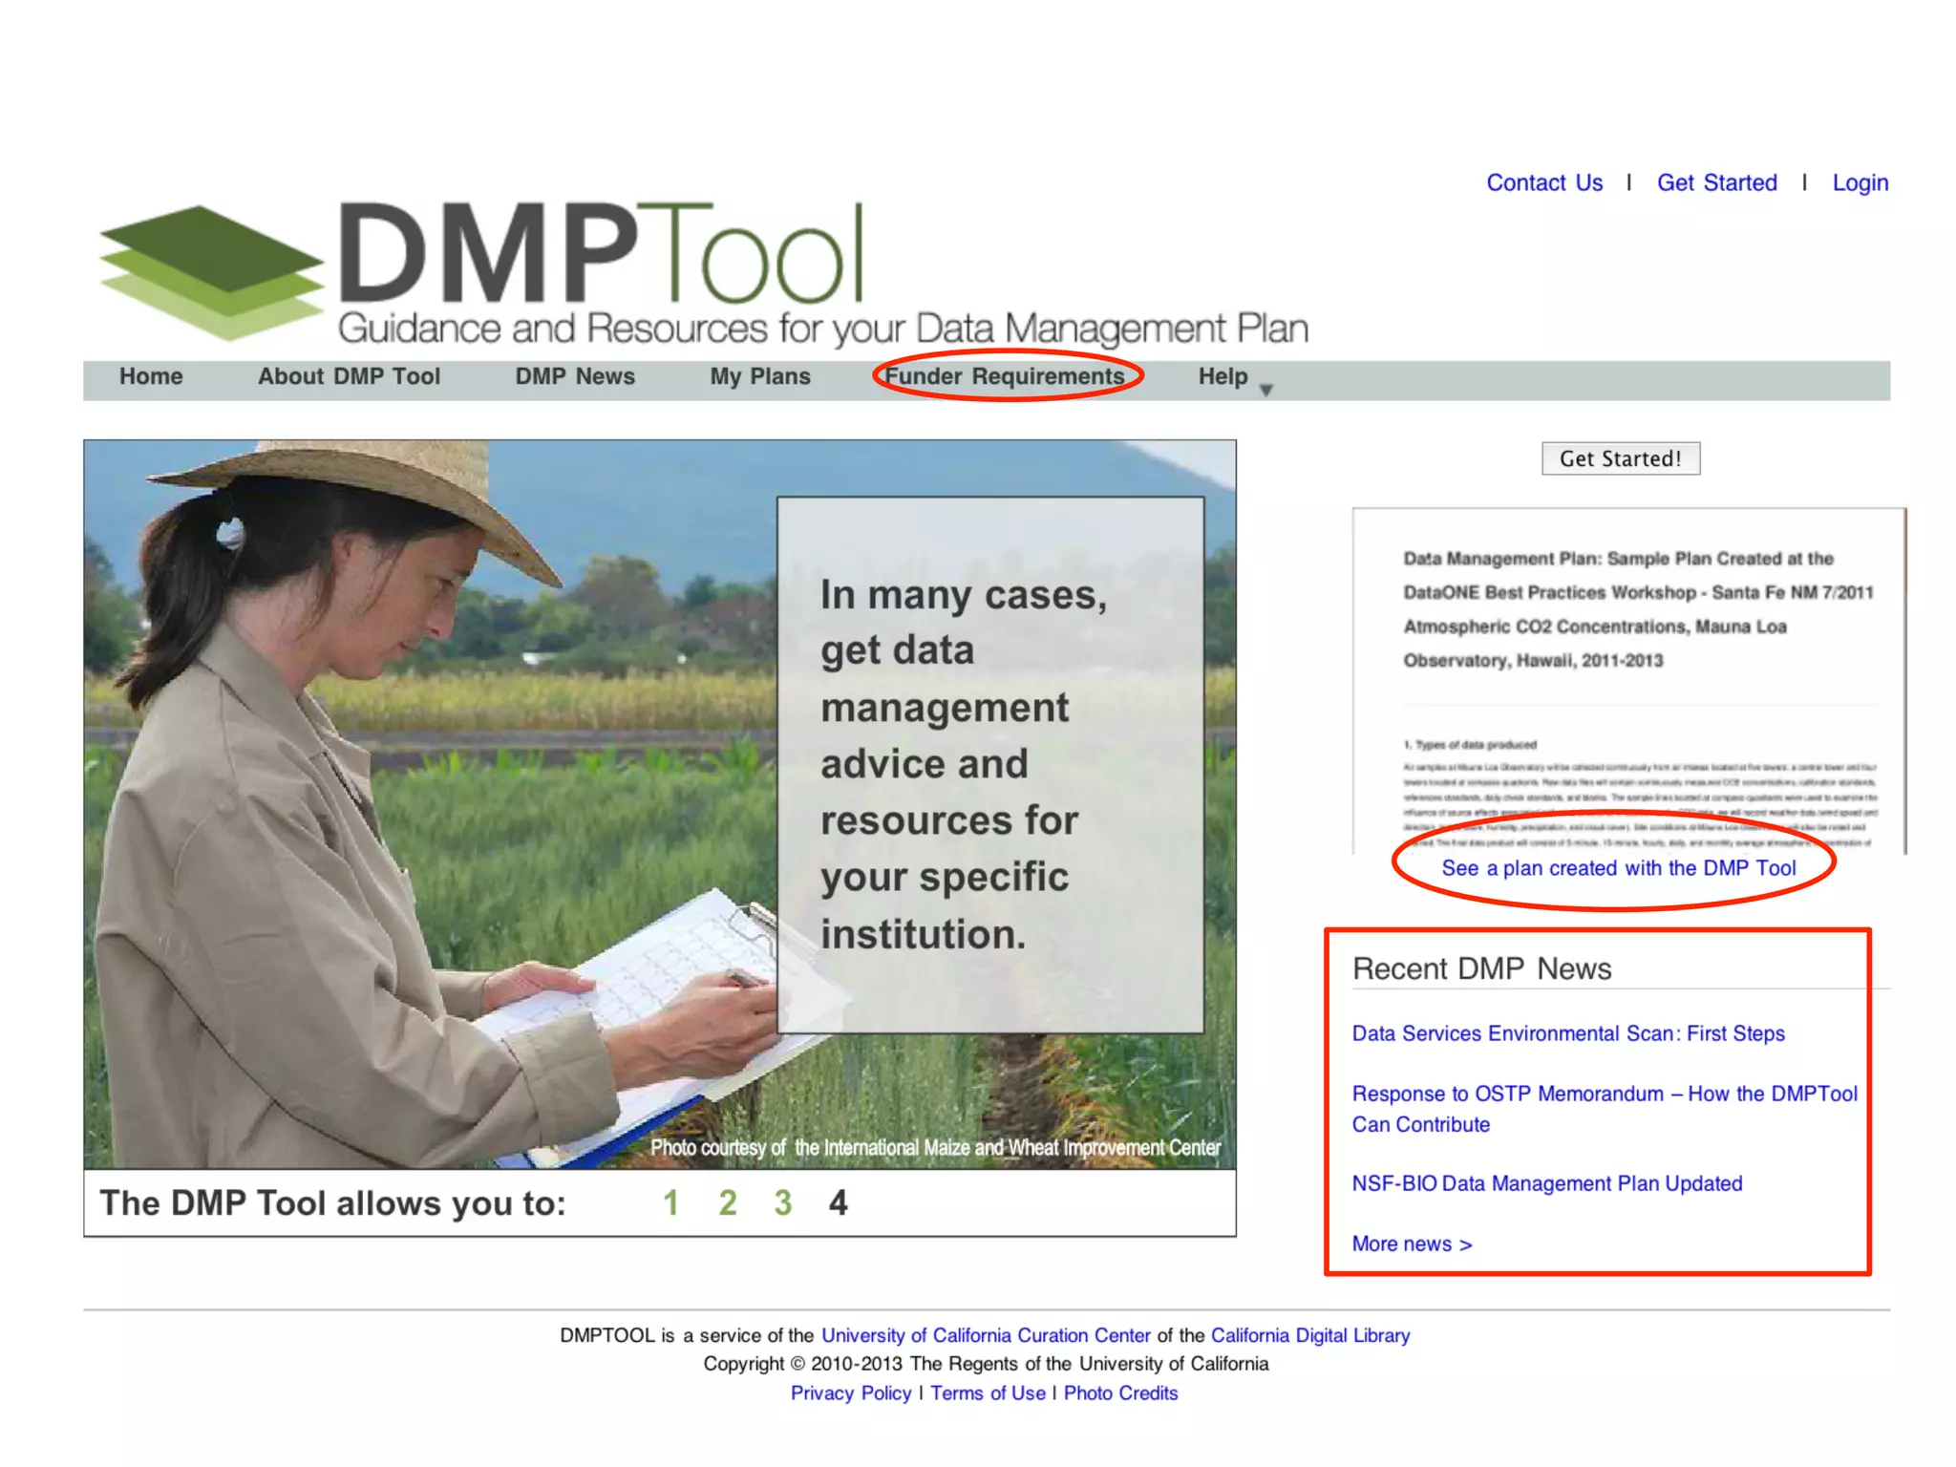Click More news link
The height and width of the screenshot is (1467, 1956).
pos(1412,1244)
